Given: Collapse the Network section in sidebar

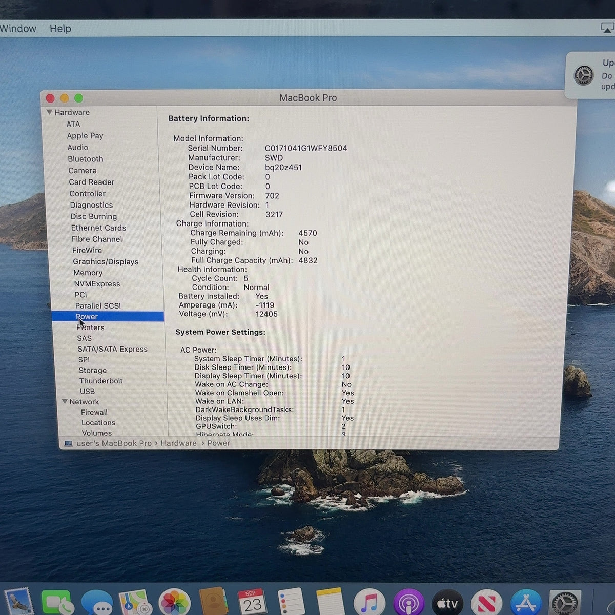Looking at the screenshot, I should click(x=65, y=402).
